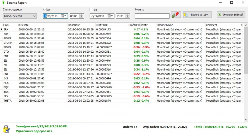
Task: Focus the Фильтр text input field
Action: pyautogui.click(x=152, y=16)
